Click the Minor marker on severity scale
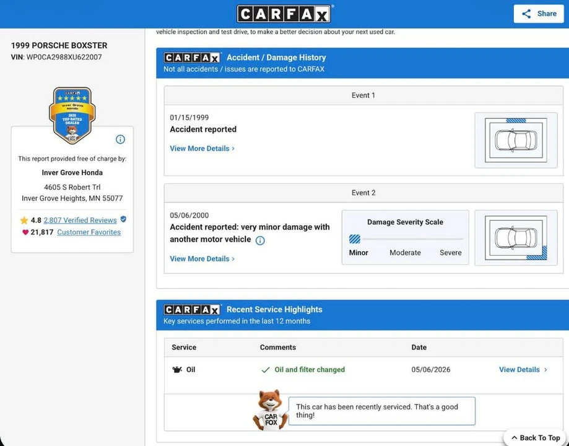This screenshot has height=446, width=569. coord(355,239)
